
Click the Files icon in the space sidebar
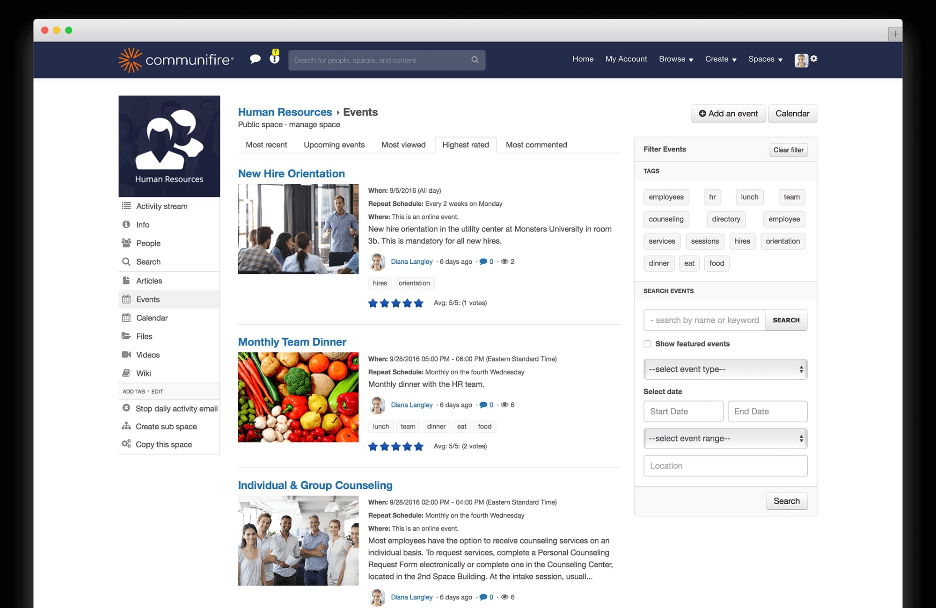coord(126,336)
